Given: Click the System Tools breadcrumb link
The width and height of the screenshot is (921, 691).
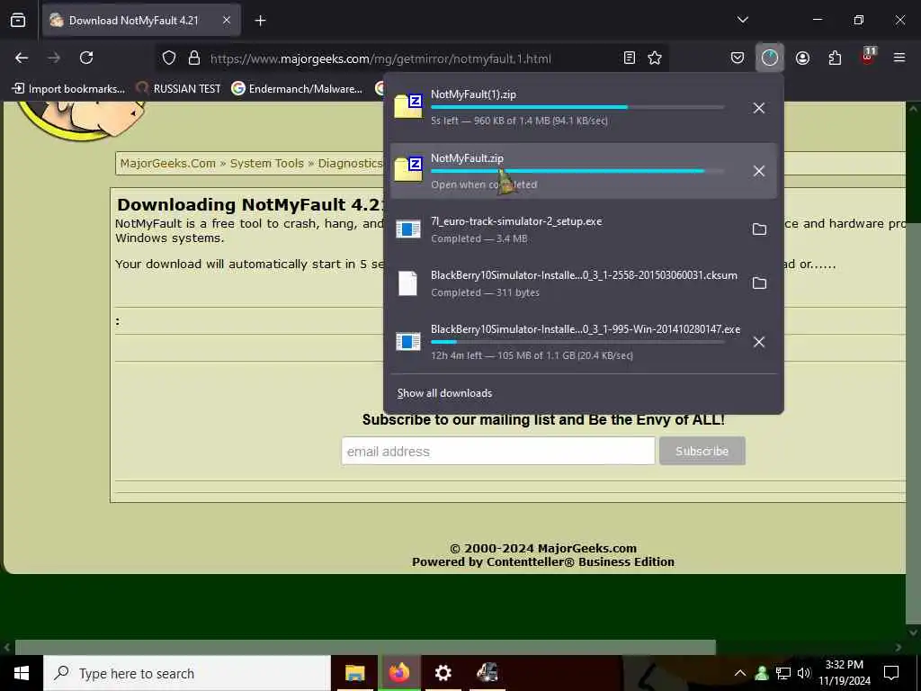Looking at the screenshot, I should [x=266, y=164].
